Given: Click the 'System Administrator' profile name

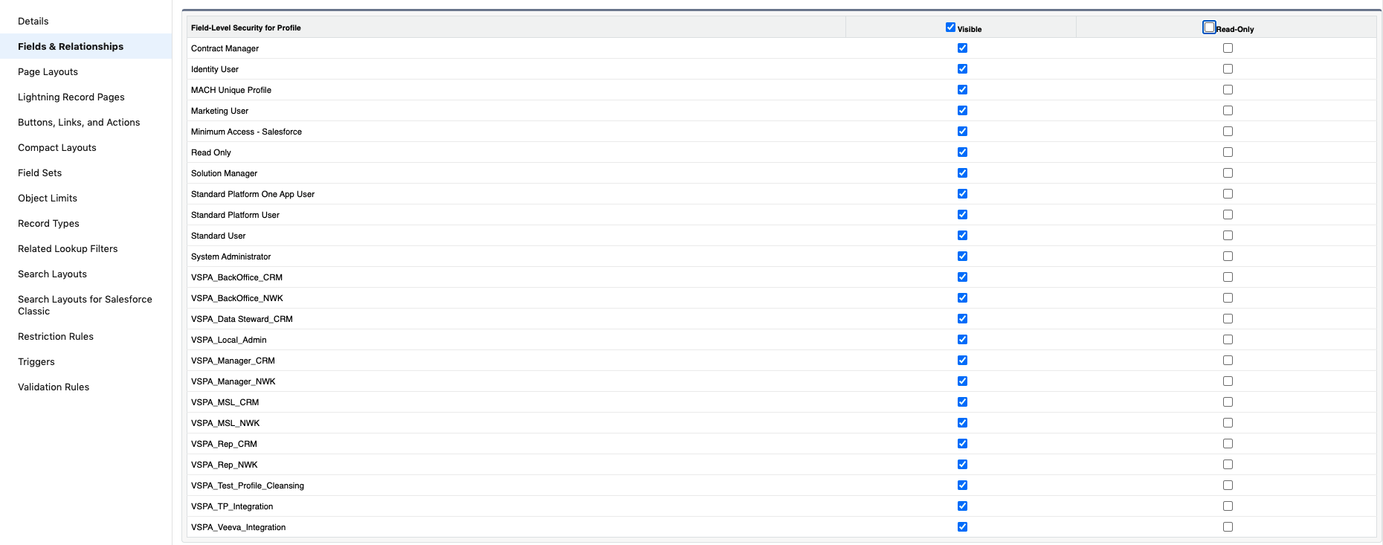Looking at the screenshot, I should click(x=230, y=257).
